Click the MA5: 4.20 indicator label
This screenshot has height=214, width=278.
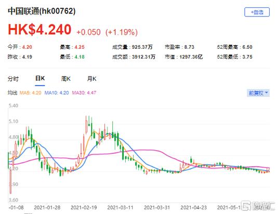coord(30,93)
